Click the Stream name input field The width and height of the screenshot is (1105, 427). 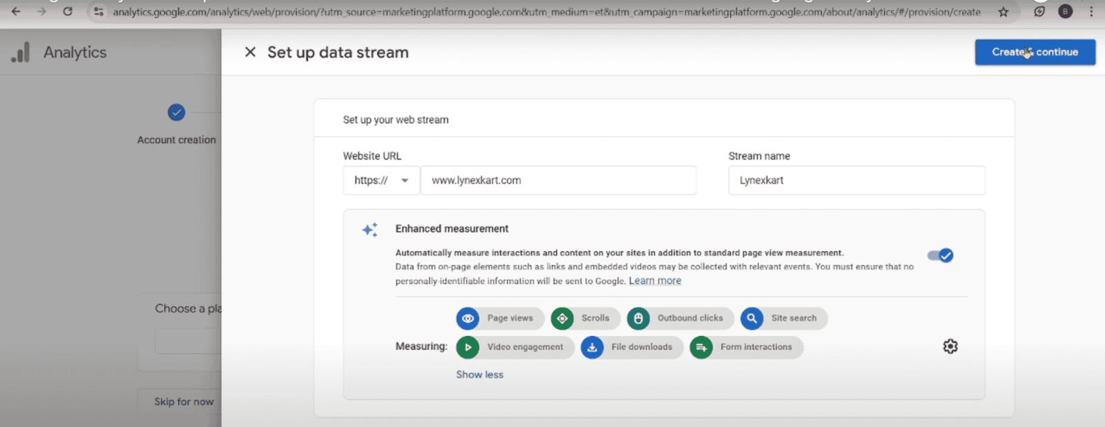(856, 180)
